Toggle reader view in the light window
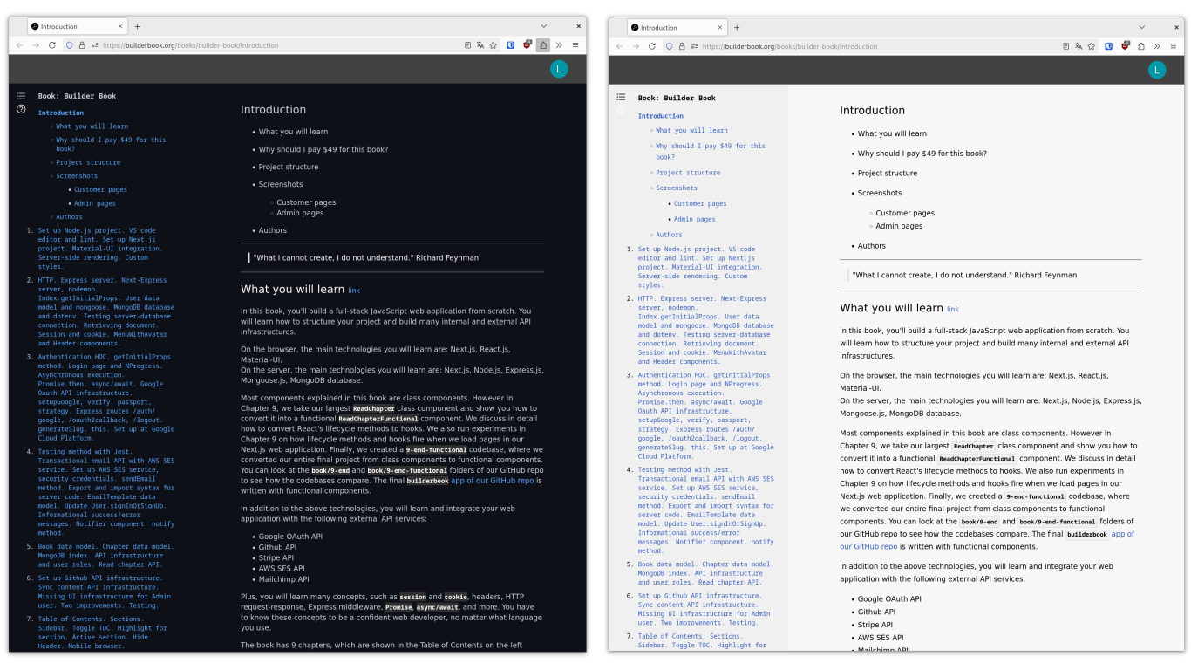The image size is (1191, 670). coord(1066,46)
